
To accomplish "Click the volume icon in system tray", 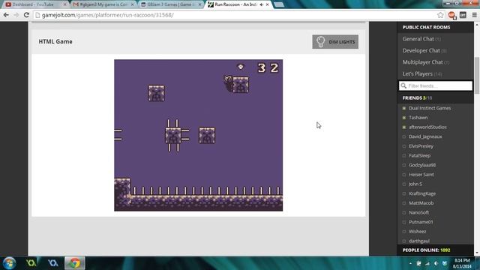I will click(x=436, y=263).
